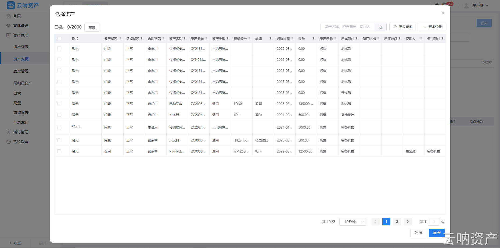Click the 更多设置 button
The width and height of the screenshot is (500, 248).
tap(432, 27)
